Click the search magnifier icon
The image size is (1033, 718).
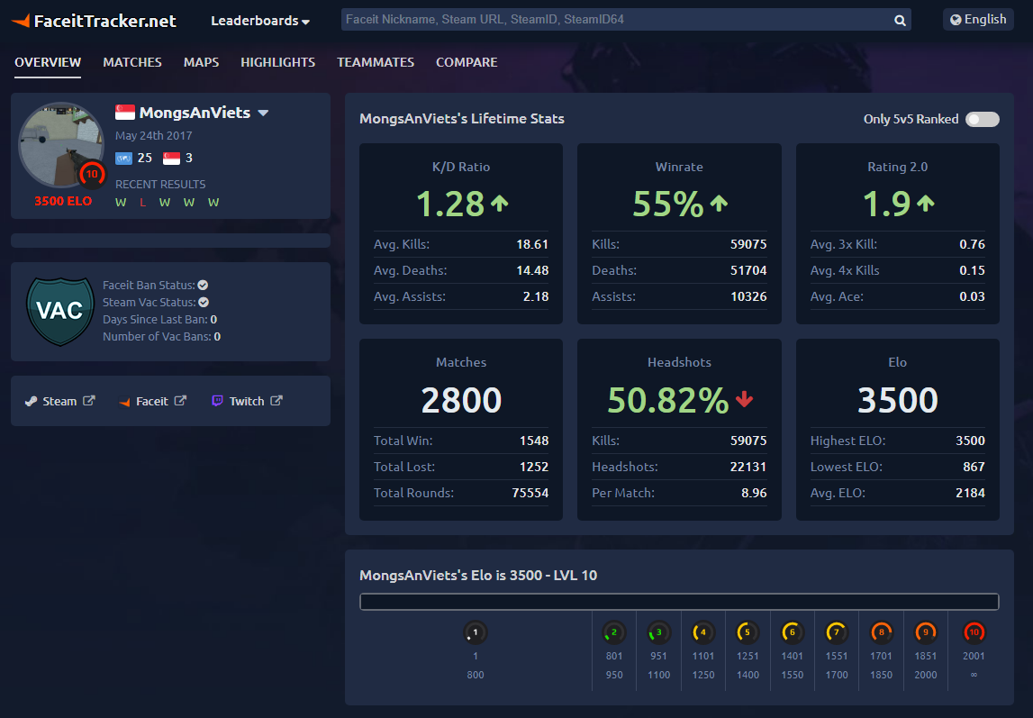[900, 21]
